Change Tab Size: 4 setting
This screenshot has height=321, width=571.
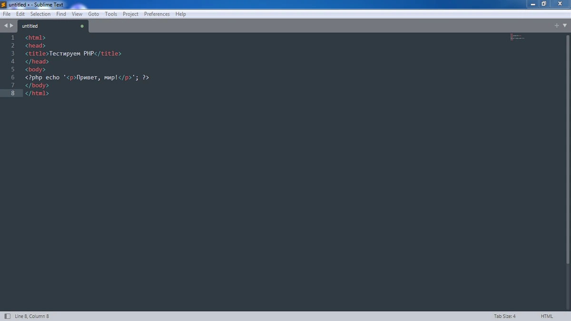point(505,316)
